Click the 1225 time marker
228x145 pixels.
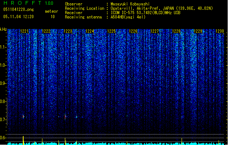tap(111, 31)
